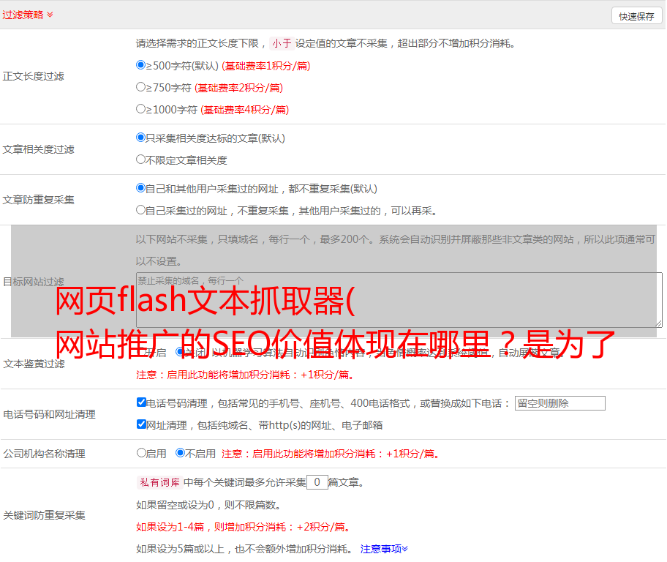Screen dimensions: 667x562
Task: Click the 留空则删除 phone replacement field
Action: click(x=559, y=403)
